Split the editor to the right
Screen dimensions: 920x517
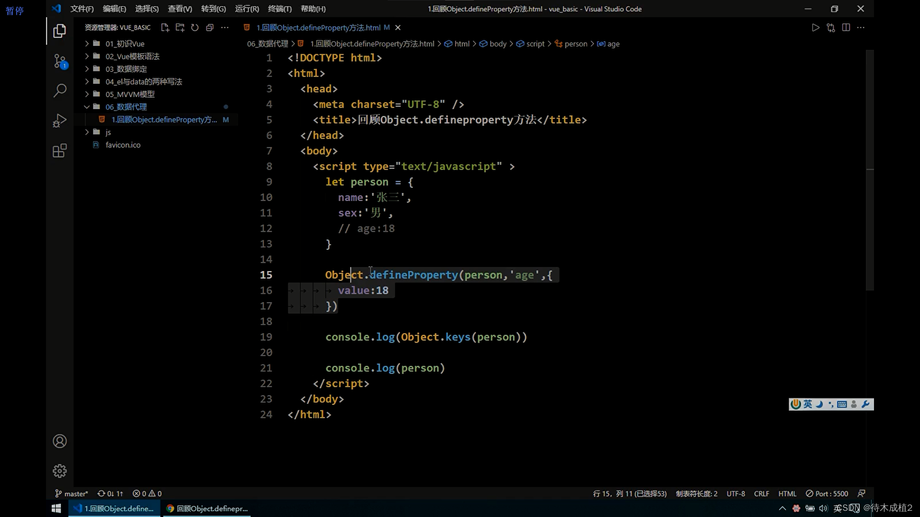pos(846,28)
